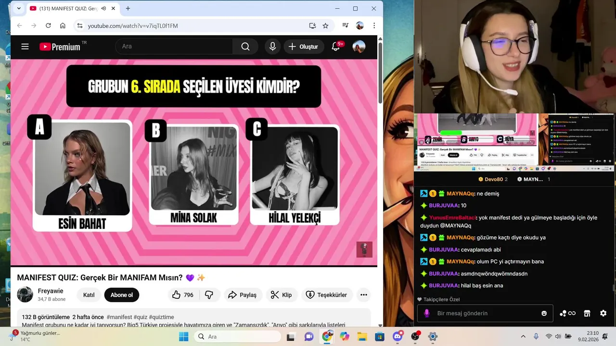Screen dimensions: 616x346
Task: Install app icon in address bar
Action: tap(312, 25)
